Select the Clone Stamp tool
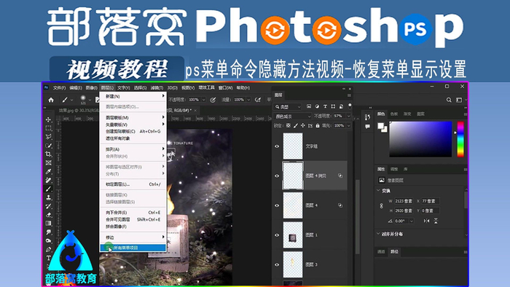Image resolution: width=510 pixels, height=287 pixels. (49, 197)
